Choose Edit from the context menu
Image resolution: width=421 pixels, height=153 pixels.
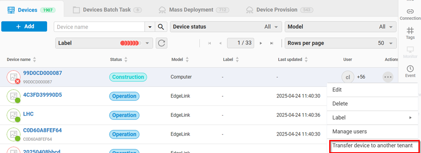coord(372,90)
